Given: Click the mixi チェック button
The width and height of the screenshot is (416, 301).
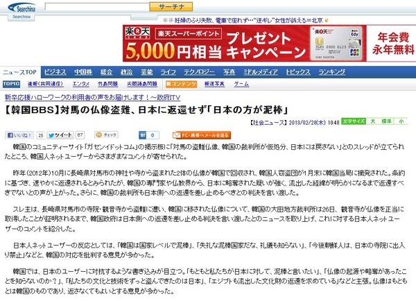Looking at the screenshot, I should 106,135.
